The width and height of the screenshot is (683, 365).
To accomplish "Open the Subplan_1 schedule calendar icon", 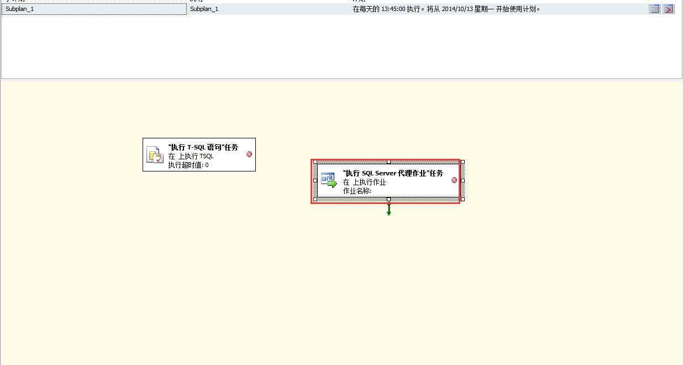I will tap(654, 9).
